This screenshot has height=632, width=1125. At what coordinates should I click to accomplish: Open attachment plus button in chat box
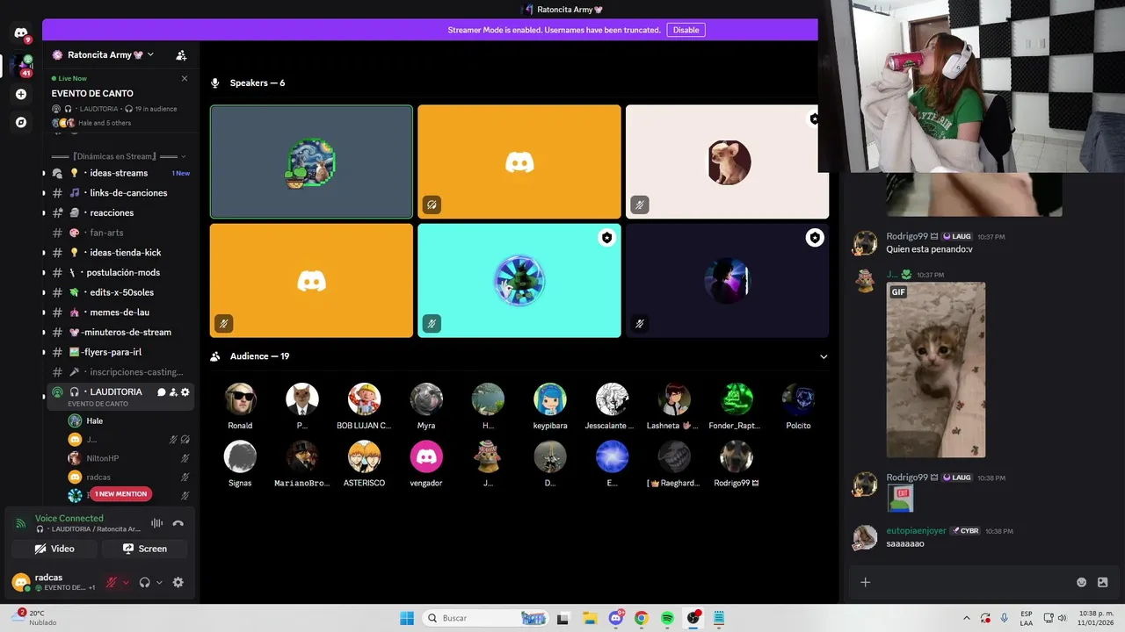tap(865, 582)
